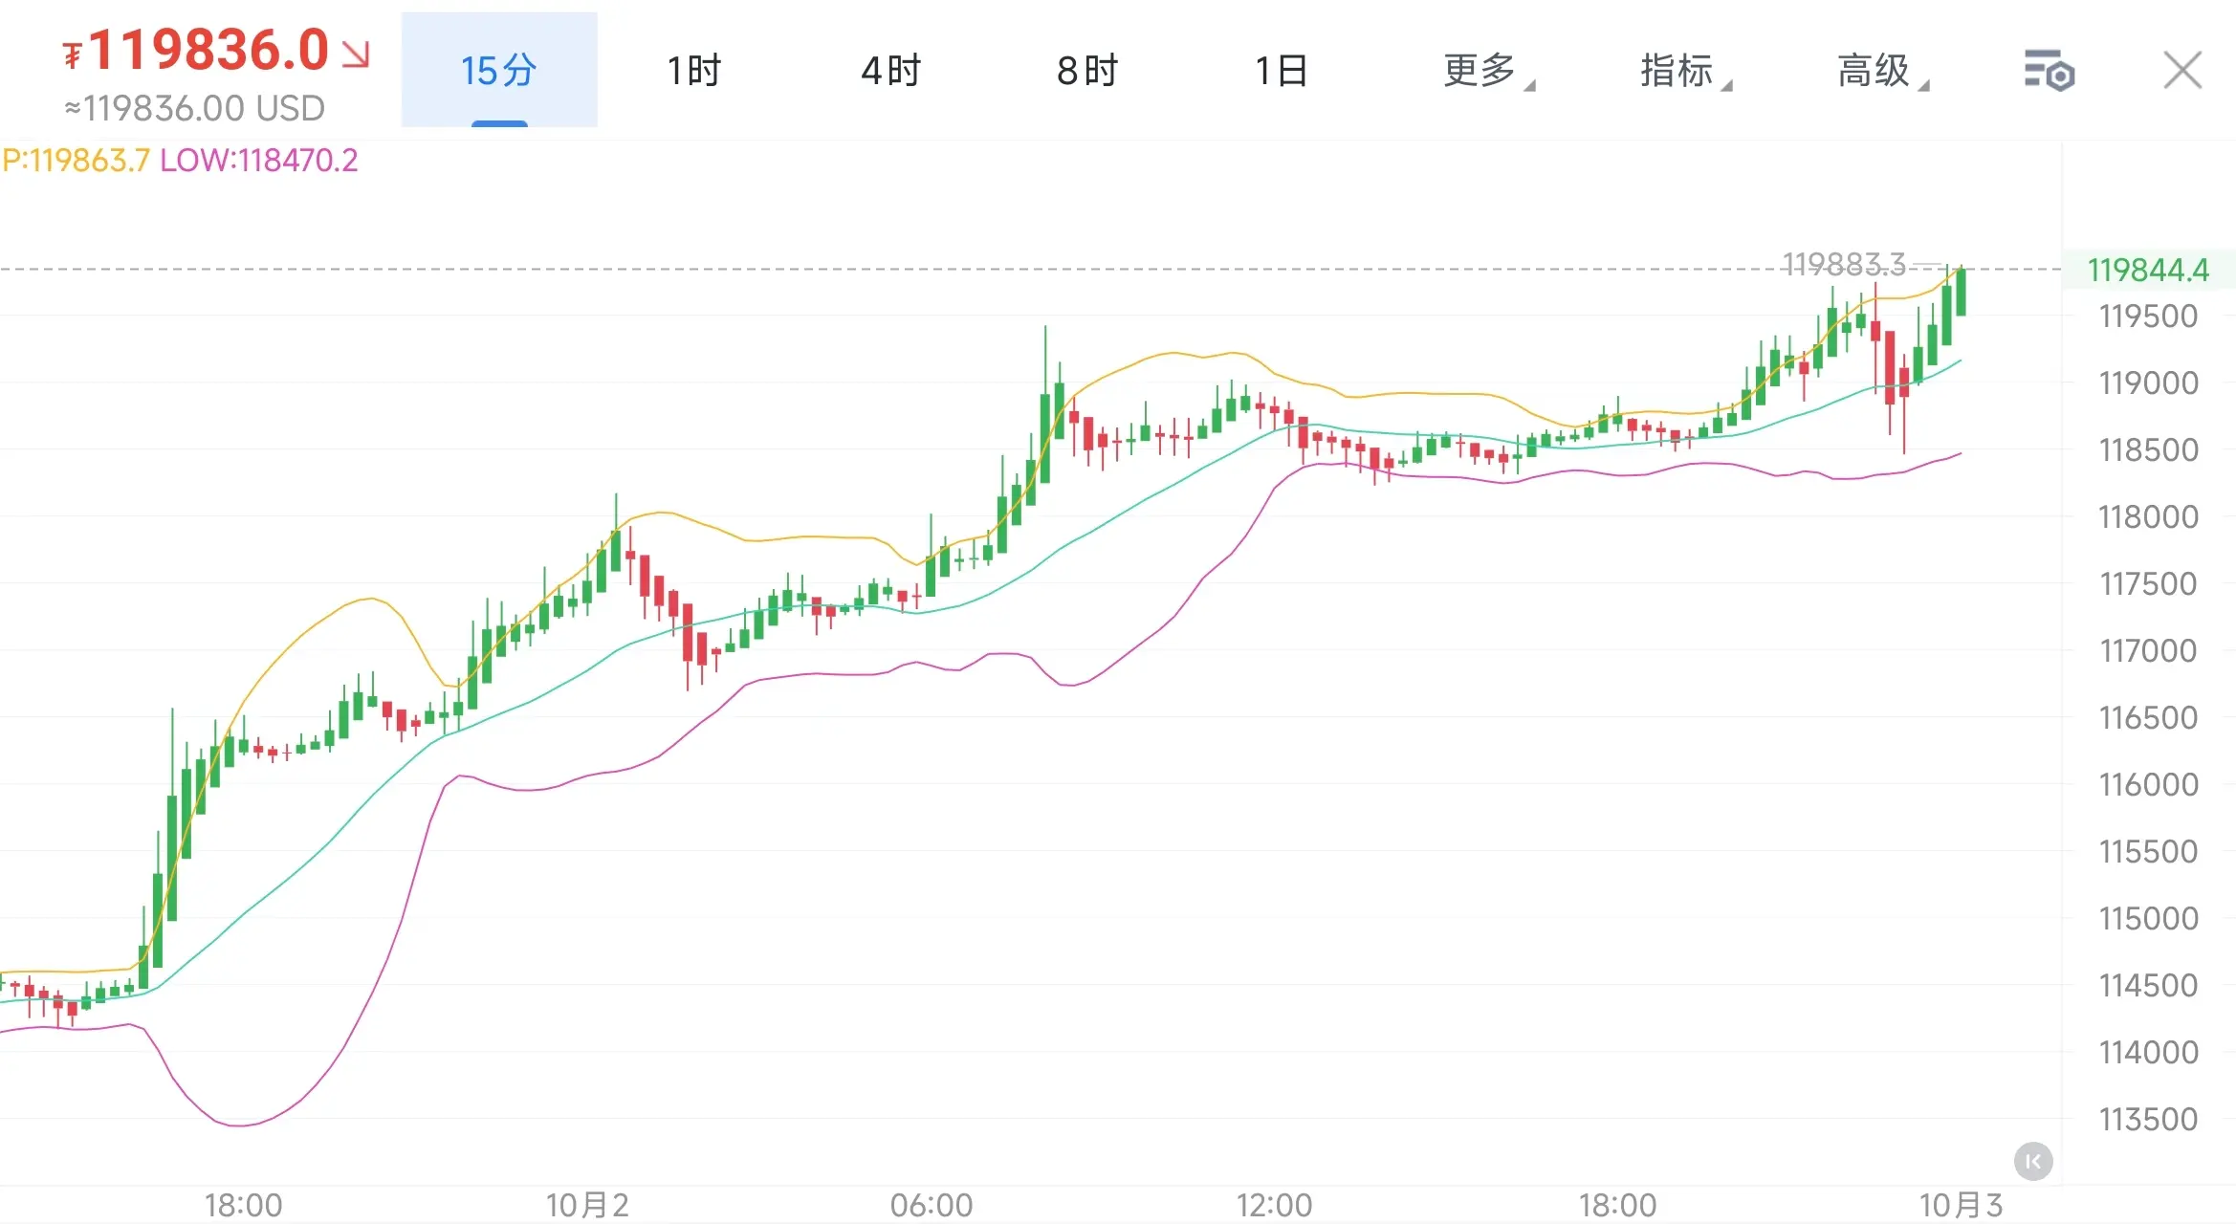
Task: Click the 119836.0 current price text
Action: [208, 50]
